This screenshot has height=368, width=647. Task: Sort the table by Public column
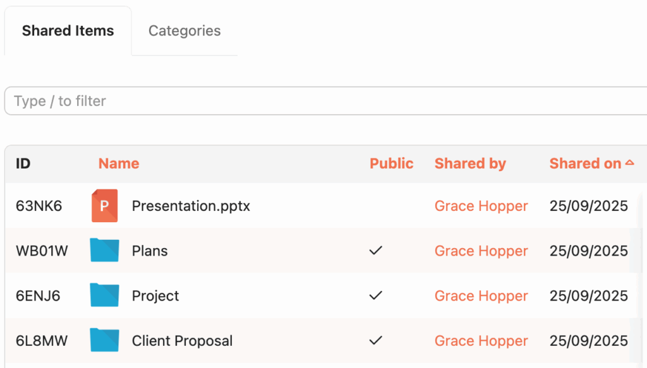click(x=391, y=163)
